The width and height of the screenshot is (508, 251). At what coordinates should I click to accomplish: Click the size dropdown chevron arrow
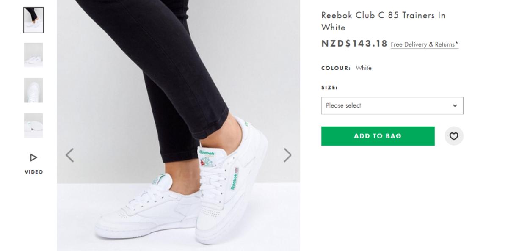455,106
